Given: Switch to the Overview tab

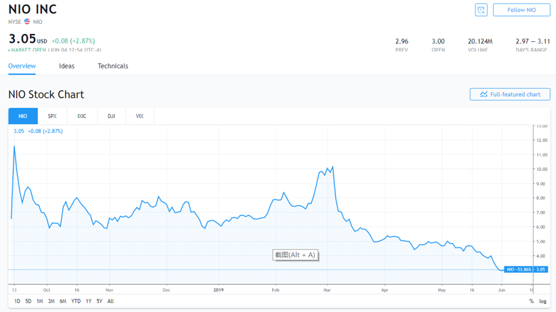Looking at the screenshot, I should click(x=22, y=66).
